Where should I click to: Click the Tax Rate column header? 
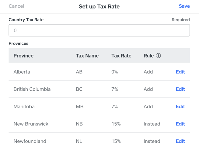(x=121, y=56)
